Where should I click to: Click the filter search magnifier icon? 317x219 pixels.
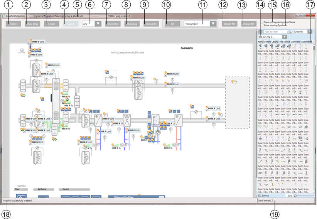(290, 32)
